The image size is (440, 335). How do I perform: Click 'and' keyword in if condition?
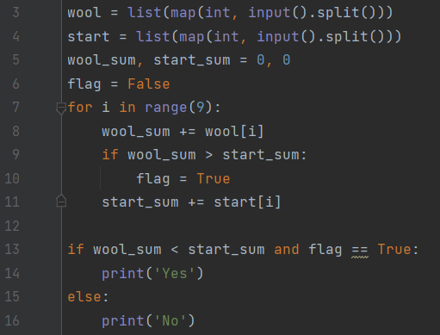click(287, 250)
